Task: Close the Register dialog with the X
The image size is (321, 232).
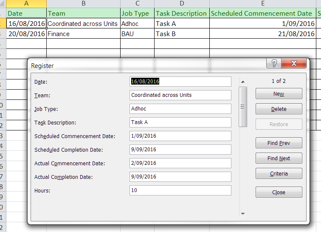Action: click(x=293, y=64)
